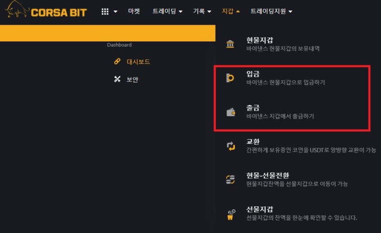This screenshot has height=233, width=381.
Task: Expand the arrow beside the grid icon
Action: (x=115, y=11)
